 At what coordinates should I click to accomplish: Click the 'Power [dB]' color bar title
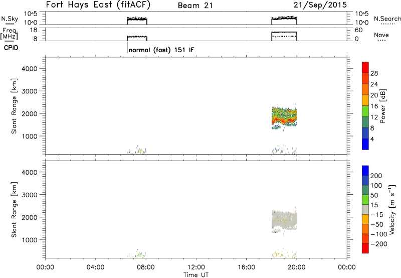click(x=382, y=106)
